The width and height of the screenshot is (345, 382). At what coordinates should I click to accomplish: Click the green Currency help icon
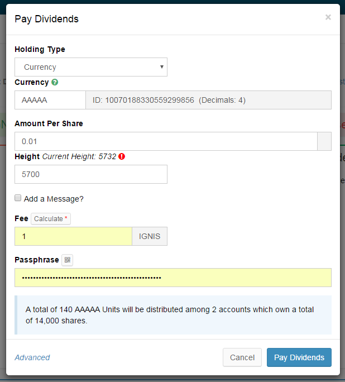[x=55, y=82]
